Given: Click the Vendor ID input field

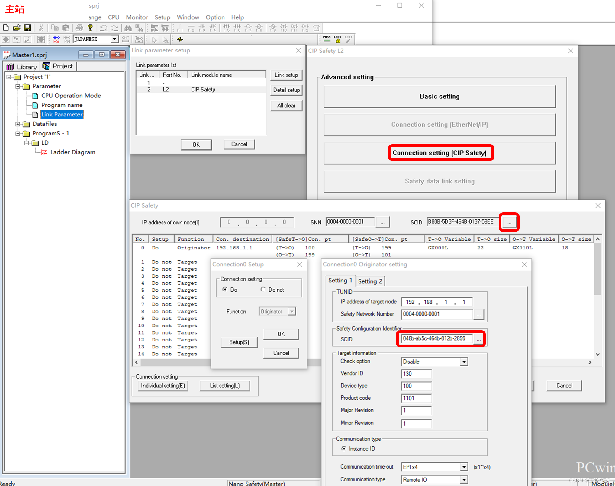Looking at the screenshot, I should click(x=416, y=374).
